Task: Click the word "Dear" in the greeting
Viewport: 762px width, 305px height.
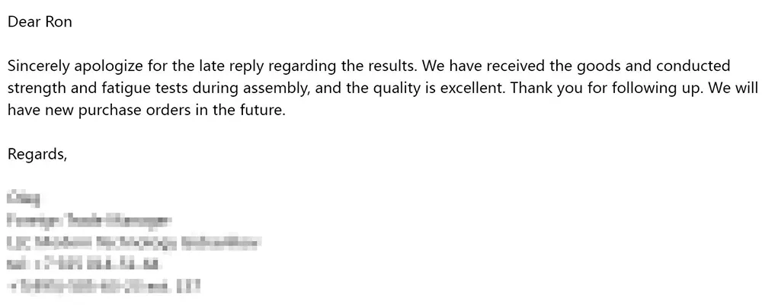Action: (x=24, y=22)
